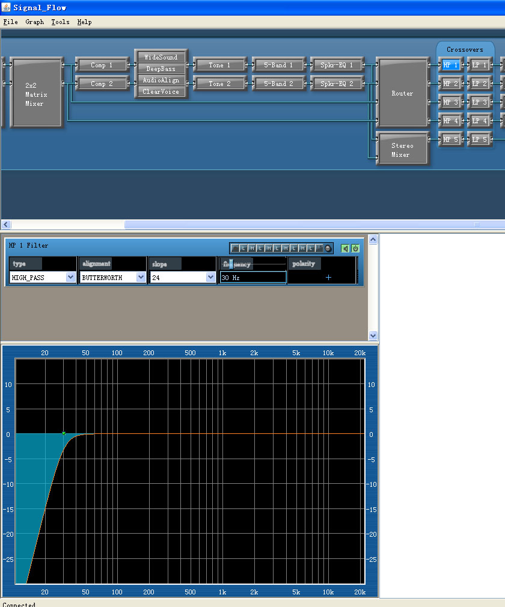Screen dimensions: 505x607
Task: Open the filter type dropdown showing HIGH_PASS
Action: (x=43, y=278)
